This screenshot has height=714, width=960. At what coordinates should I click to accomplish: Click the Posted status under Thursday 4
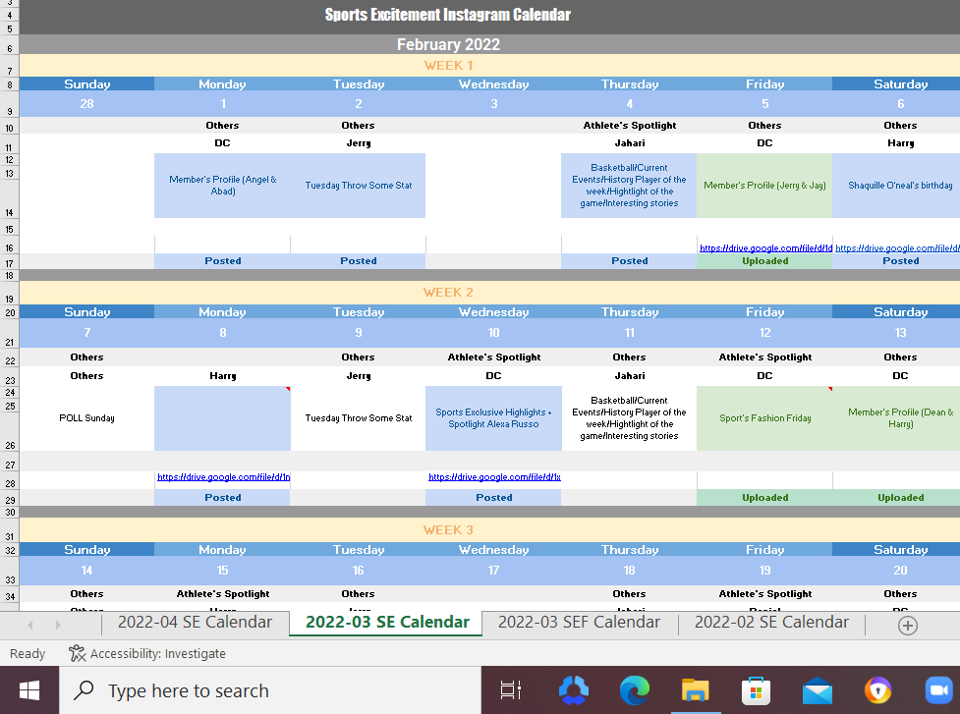point(629,260)
